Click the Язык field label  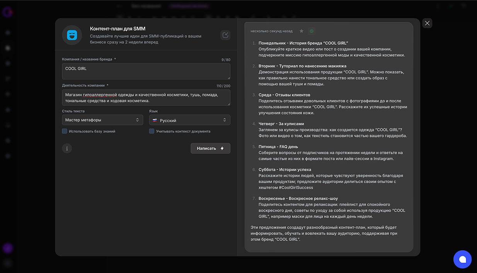(153, 111)
